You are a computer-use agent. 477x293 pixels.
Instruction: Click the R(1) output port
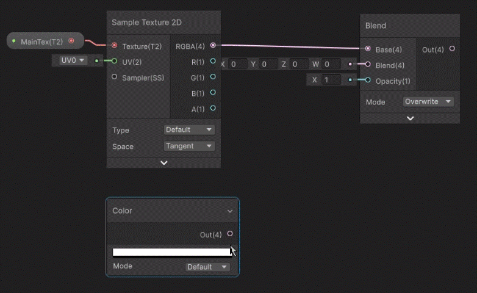tap(212, 61)
